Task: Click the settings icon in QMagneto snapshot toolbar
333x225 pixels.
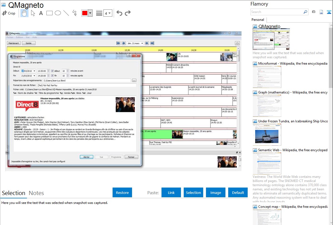Action: (237, 43)
